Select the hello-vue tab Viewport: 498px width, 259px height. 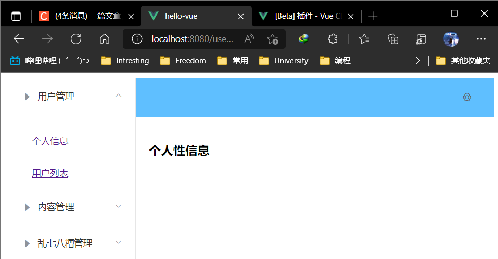[x=196, y=16]
